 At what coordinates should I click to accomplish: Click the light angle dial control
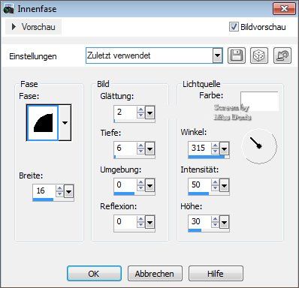[x=259, y=145]
